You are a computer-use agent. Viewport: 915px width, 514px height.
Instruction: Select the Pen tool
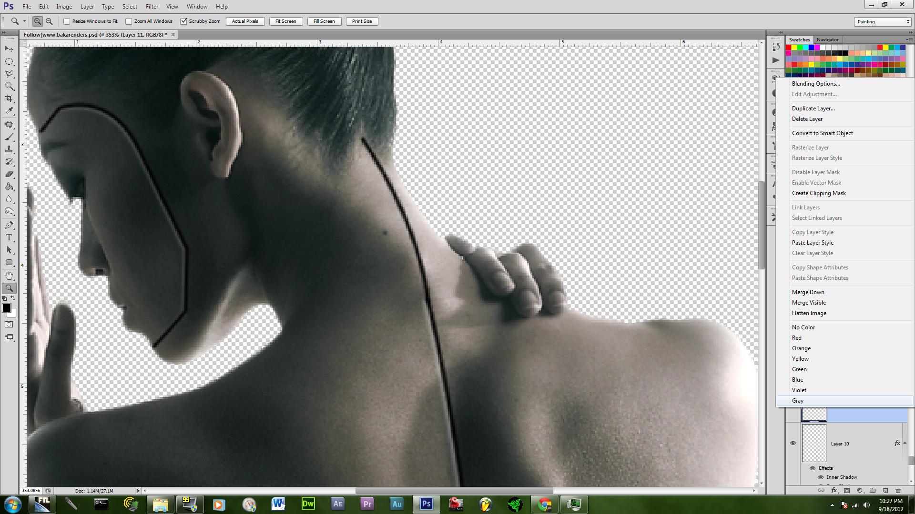9,225
